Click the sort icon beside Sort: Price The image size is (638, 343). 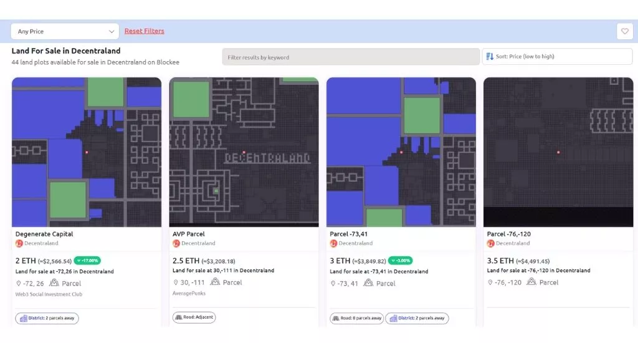pos(490,57)
